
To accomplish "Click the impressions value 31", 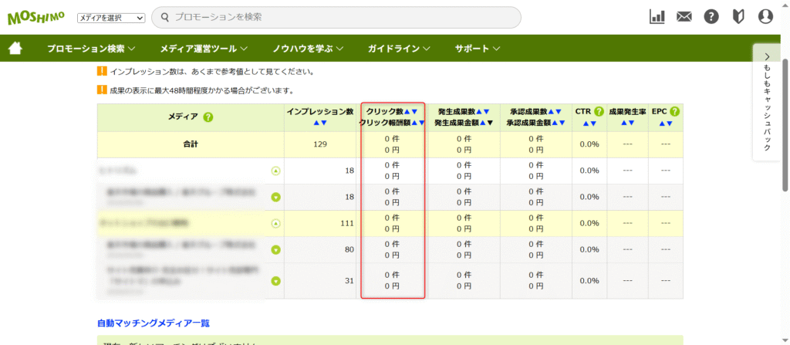I will point(349,281).
